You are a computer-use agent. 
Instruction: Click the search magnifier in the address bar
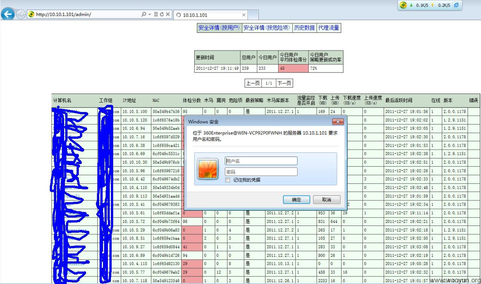tap(144, 15)
